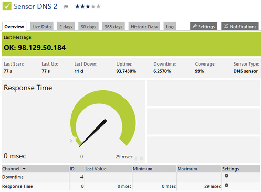Open the 2 days tab
The width and height of the screenshot is (261, 192).
66,26
